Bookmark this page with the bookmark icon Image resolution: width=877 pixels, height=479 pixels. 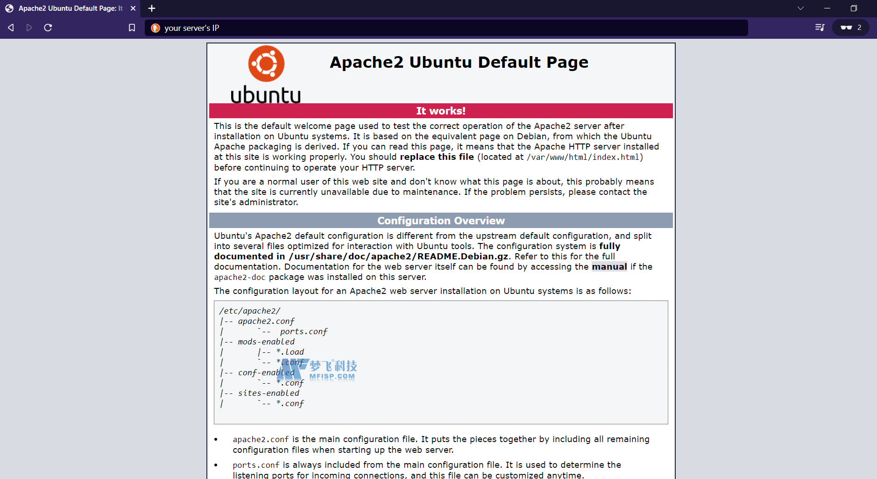pos(132,28)
